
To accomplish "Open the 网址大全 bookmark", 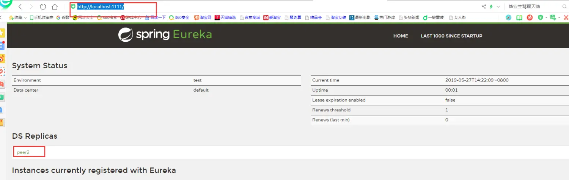I will (x=83, y=17).
